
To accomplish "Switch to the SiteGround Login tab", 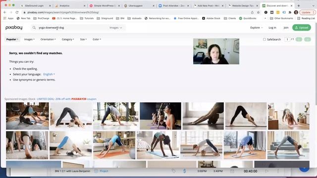I will click(34, 6).
